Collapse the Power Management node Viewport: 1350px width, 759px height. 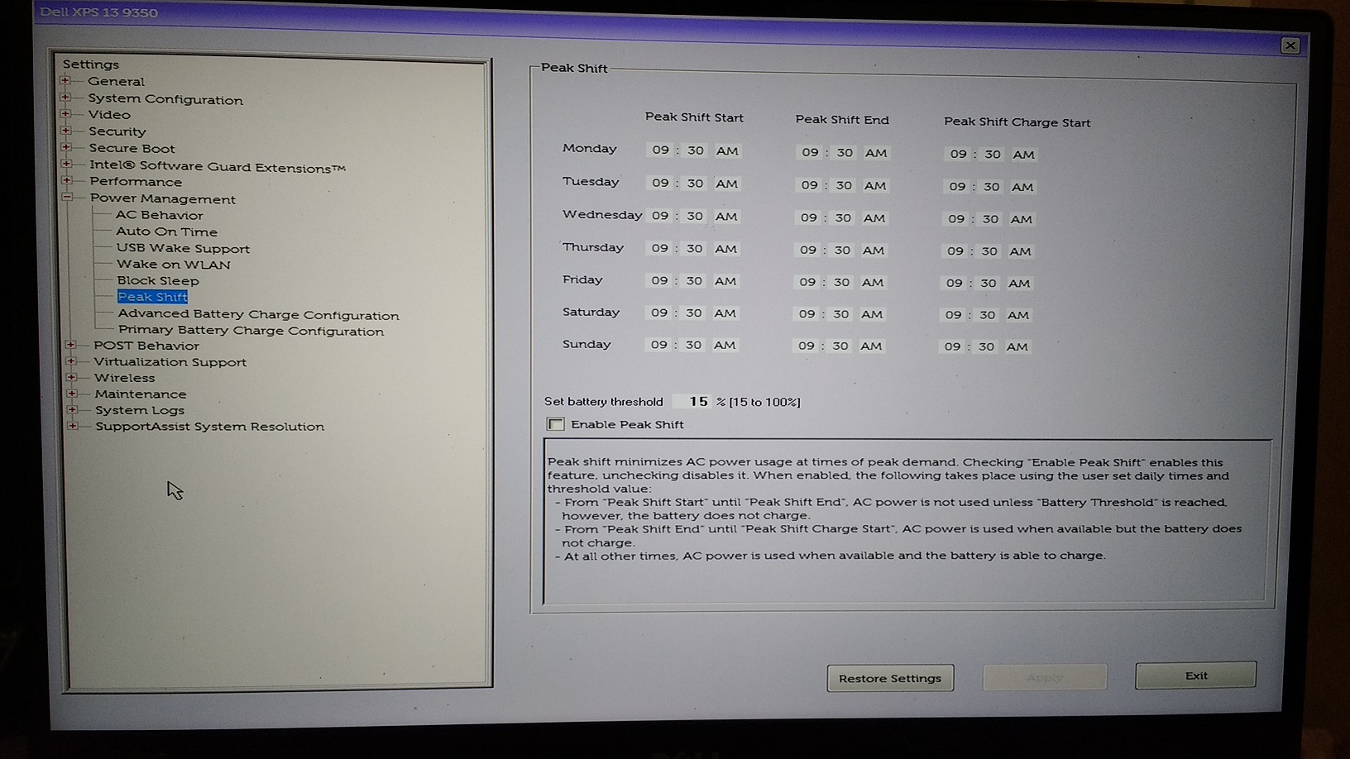[68, 197]
